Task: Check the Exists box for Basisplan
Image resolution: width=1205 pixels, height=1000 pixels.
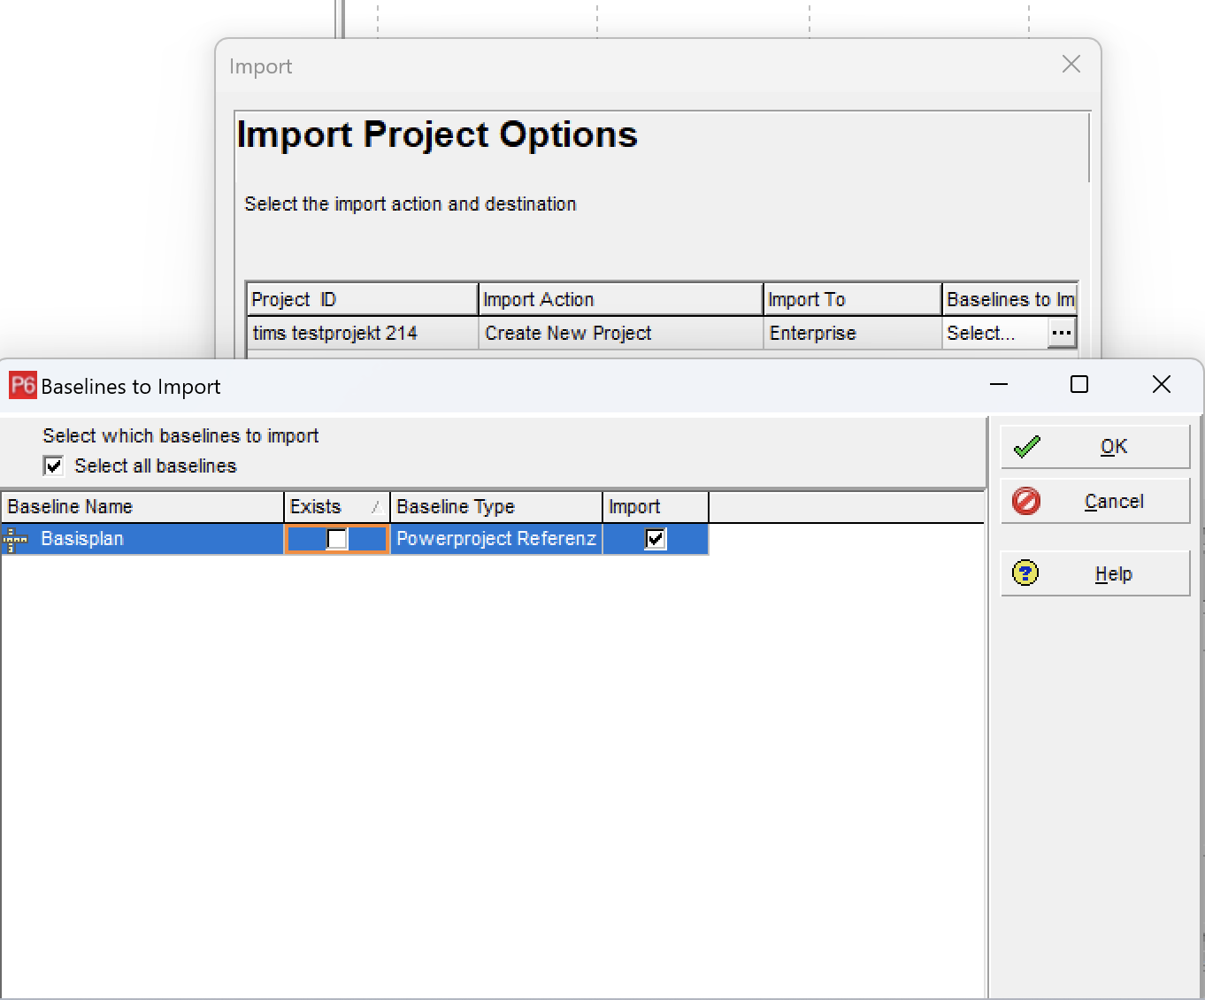Action: click(x=337, y=539)
